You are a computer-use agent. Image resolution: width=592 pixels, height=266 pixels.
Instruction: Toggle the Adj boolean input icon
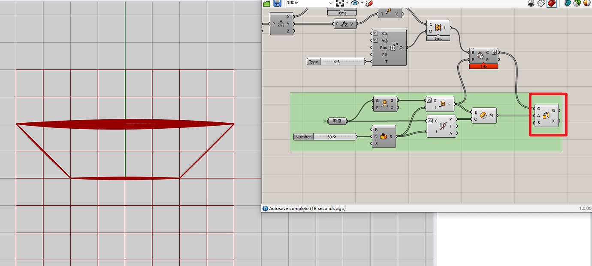(x=375, y=41)
